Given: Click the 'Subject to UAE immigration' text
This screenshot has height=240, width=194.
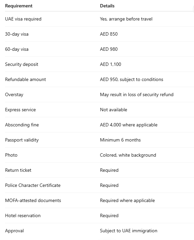Looking at the screenshot, I should pos(129,231).
